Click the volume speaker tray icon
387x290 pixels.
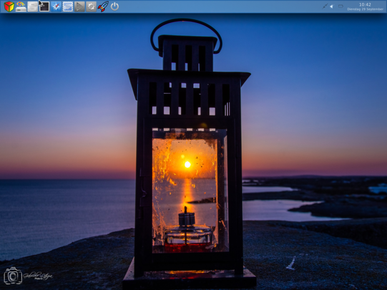tap(331, 6)
